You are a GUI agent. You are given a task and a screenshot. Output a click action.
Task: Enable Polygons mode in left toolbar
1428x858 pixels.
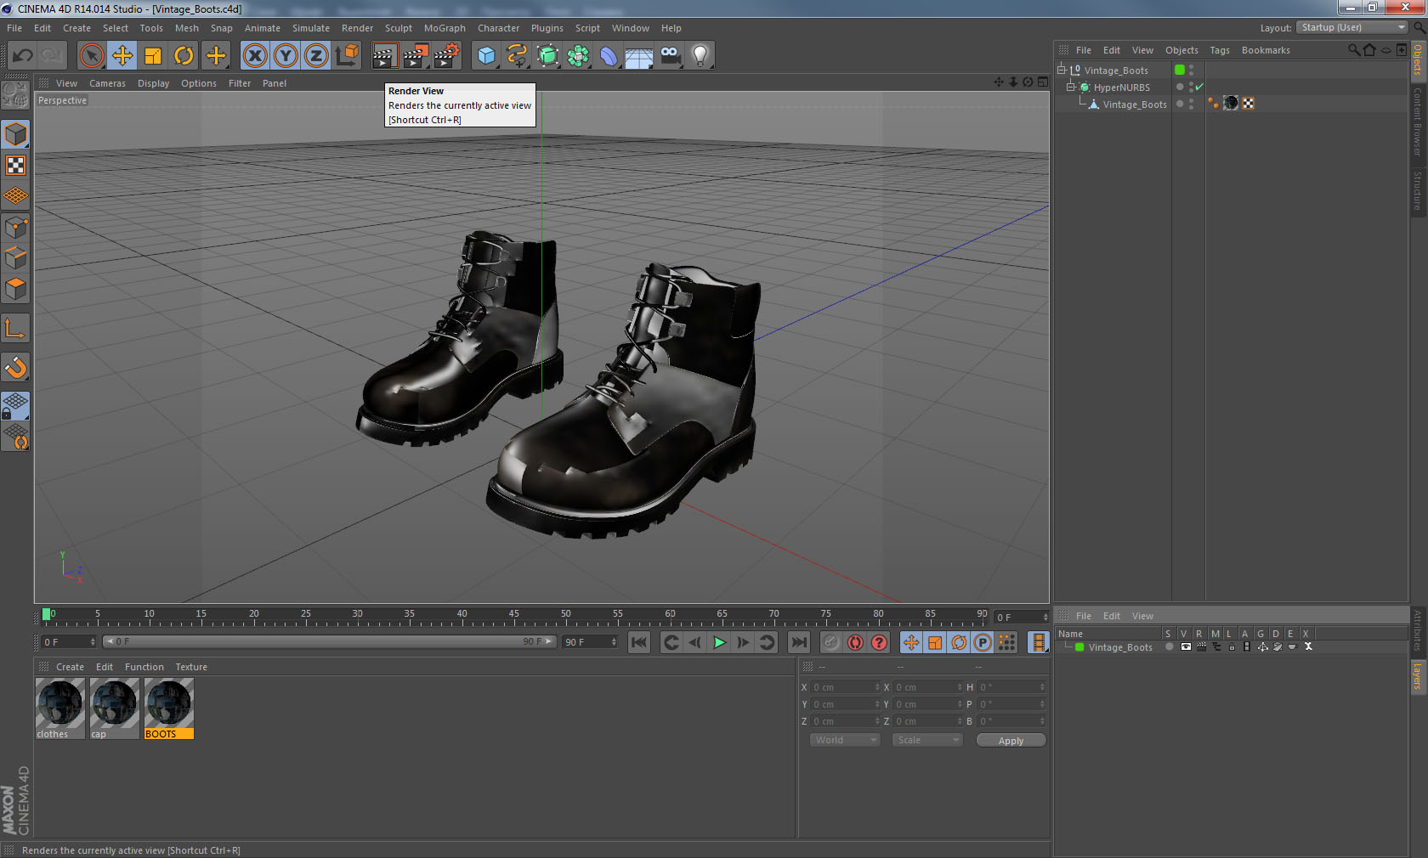(x=16, y=289)
